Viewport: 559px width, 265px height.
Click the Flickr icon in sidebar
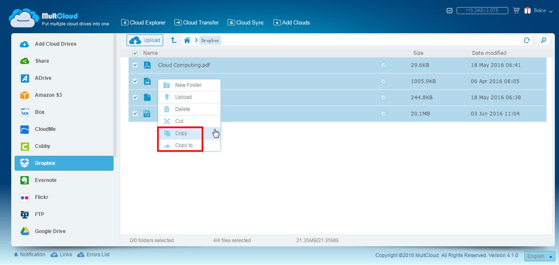pyautogui.click(x=25, y=197)
